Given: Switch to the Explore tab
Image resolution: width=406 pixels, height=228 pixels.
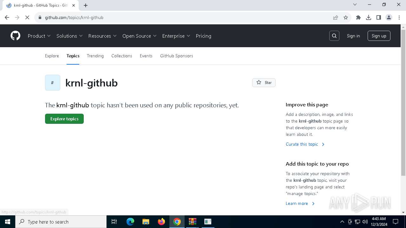Looking at the screenshot, I should click(52, 56).
